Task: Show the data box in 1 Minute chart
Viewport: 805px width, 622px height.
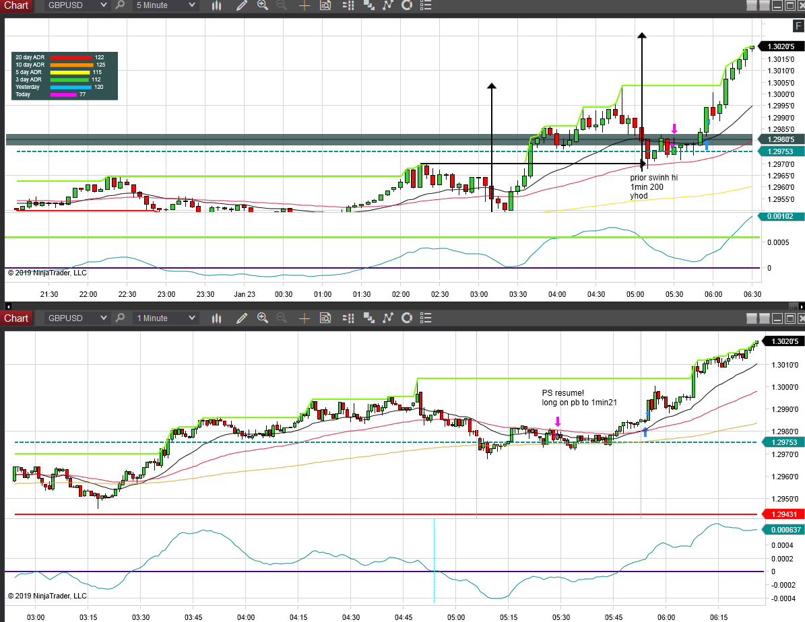Action: coord(325,318)
